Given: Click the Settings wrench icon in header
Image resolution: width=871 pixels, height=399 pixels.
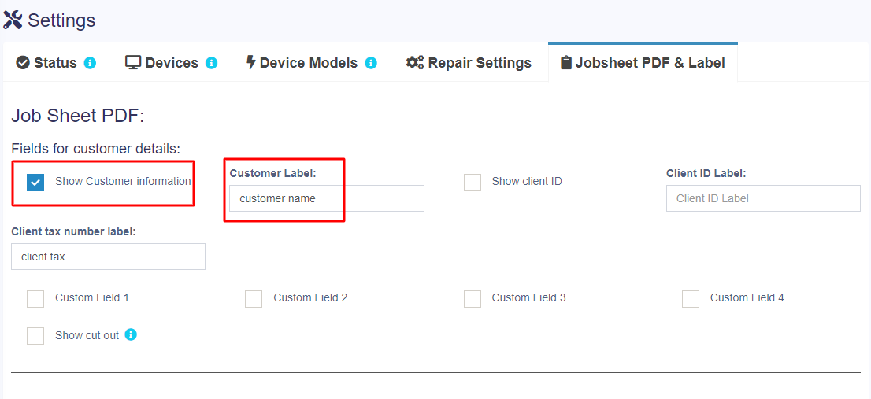Looking at the screenshot, I should pyautogui.click(x=13, y=20).
